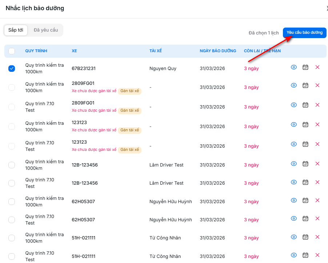Click Gán tài xế for first 2809FG01 row
The width and height of the screenshot is (328, 263).
pos(129,91)
